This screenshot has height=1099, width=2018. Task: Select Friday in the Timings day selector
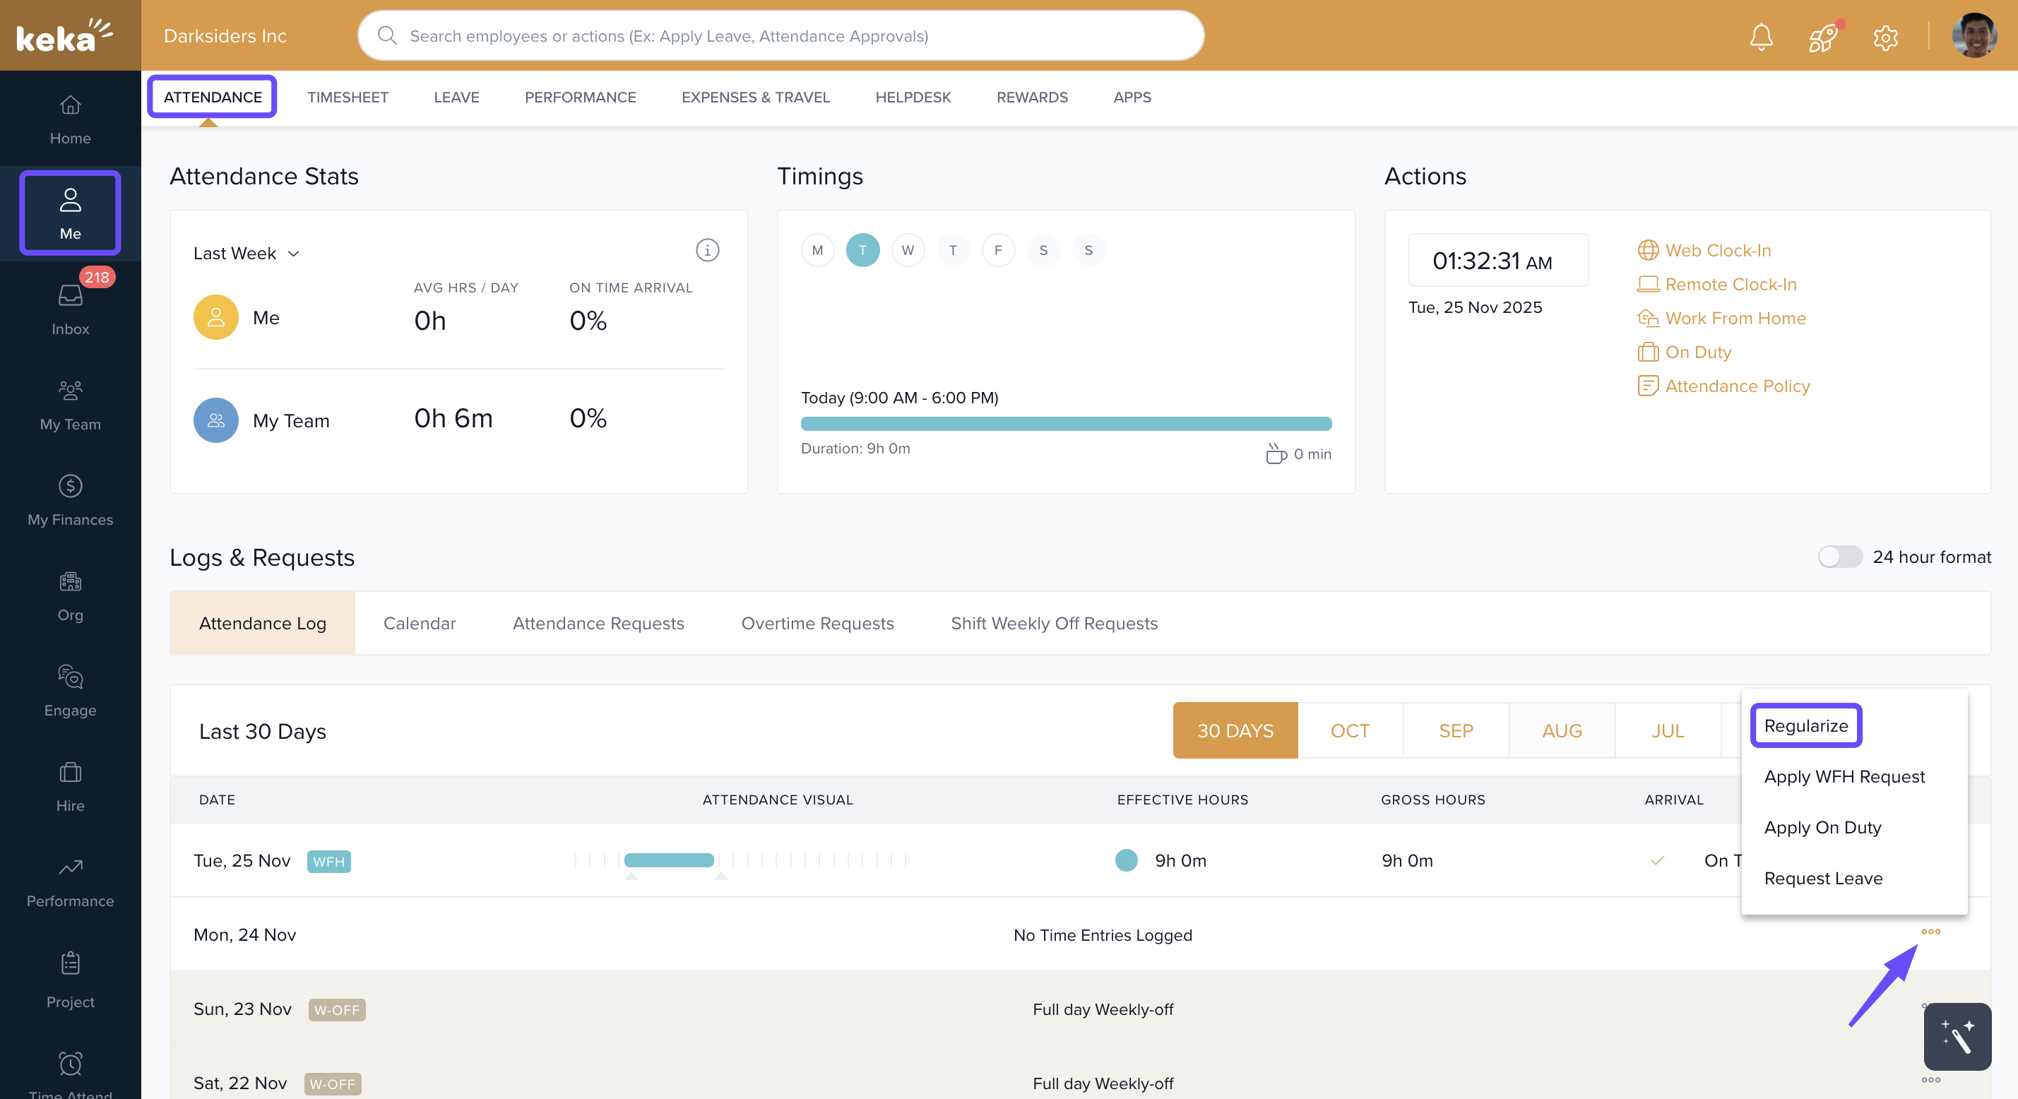(x=997, y=250)
